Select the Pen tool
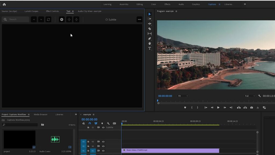This screenshot has width=275, height=155. tap(150, 38)
